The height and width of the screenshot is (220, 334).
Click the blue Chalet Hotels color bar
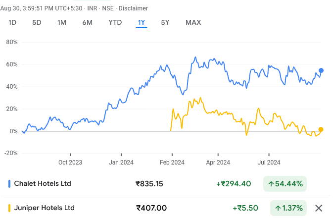coord(10,184)
